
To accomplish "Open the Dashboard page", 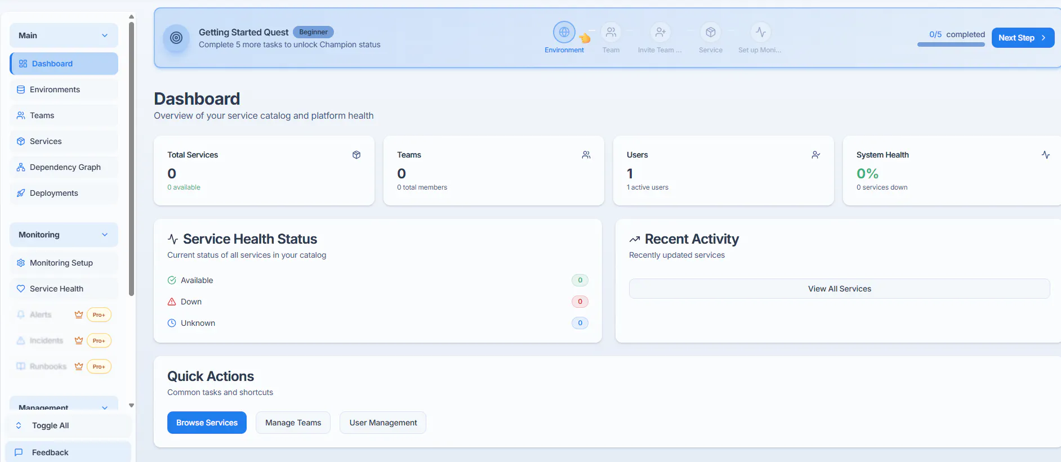I will pos(64,64).
